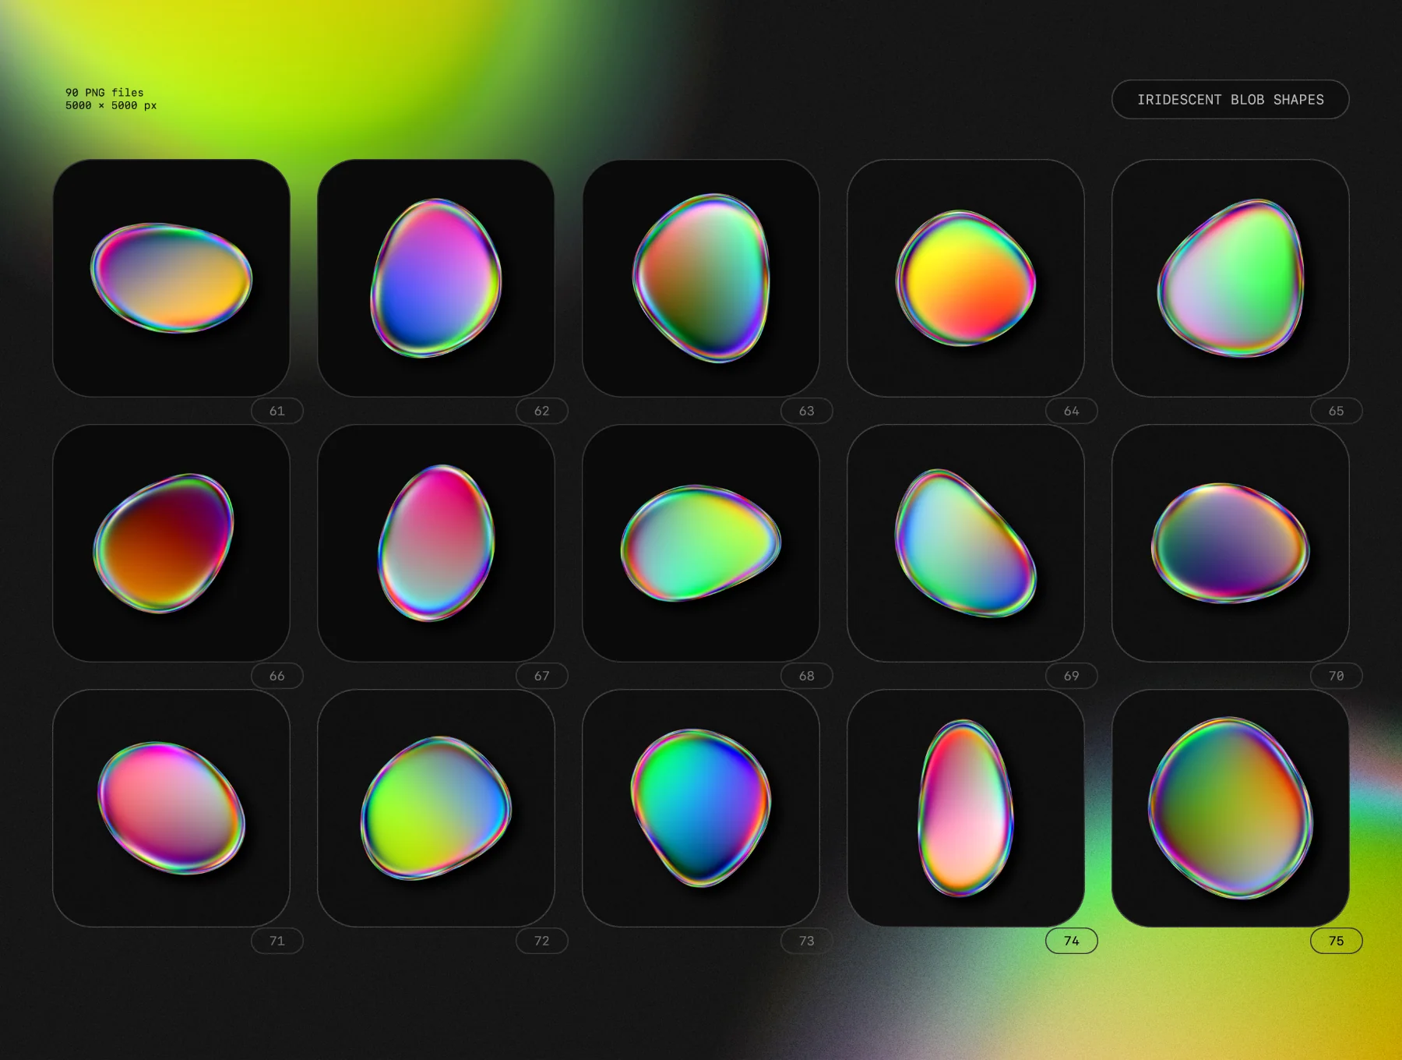Click the highlighted number label 75

(1337, 941)
